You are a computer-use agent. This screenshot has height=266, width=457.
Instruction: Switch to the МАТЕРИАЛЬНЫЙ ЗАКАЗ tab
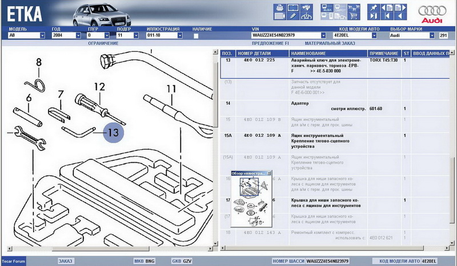329,43
